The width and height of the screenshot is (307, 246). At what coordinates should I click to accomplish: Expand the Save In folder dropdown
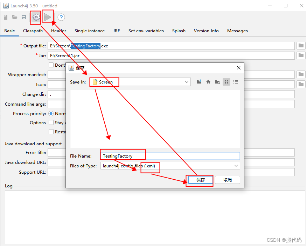[x=187, y=82]
